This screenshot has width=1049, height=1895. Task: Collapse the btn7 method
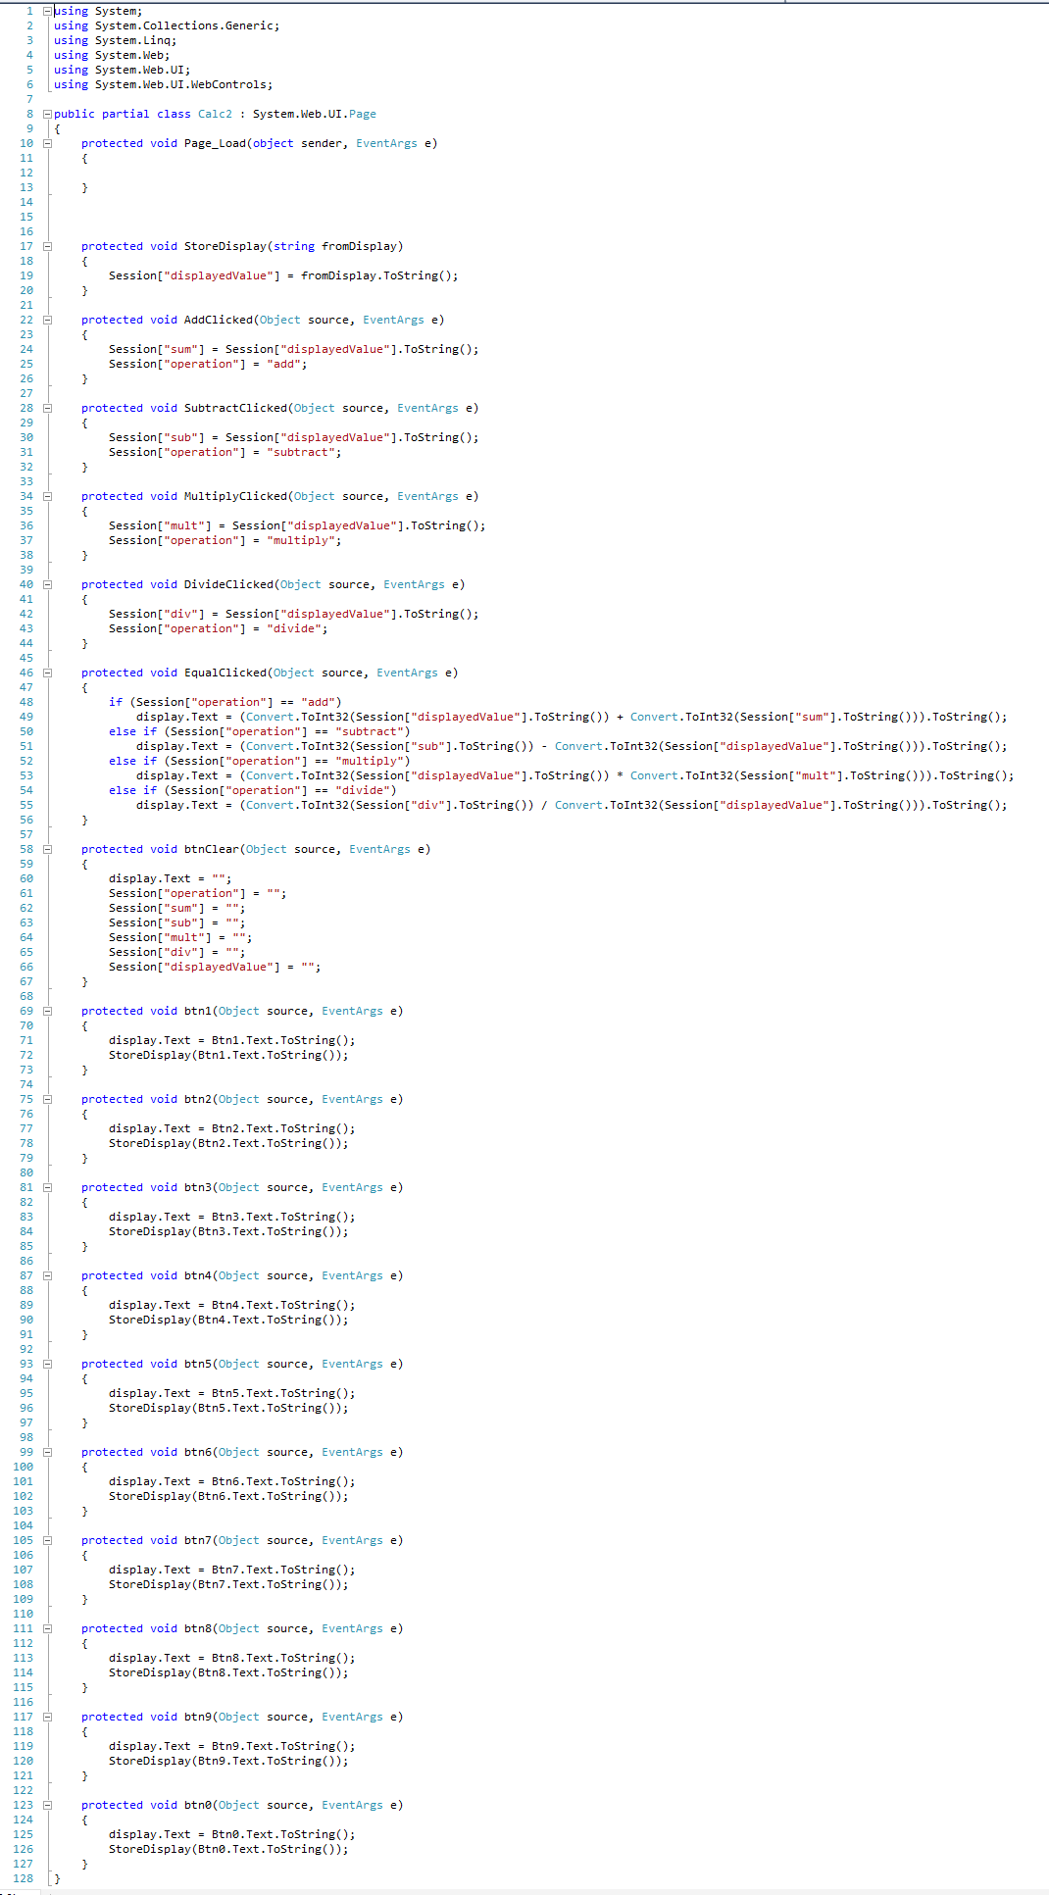click(x=47, y=1540)
